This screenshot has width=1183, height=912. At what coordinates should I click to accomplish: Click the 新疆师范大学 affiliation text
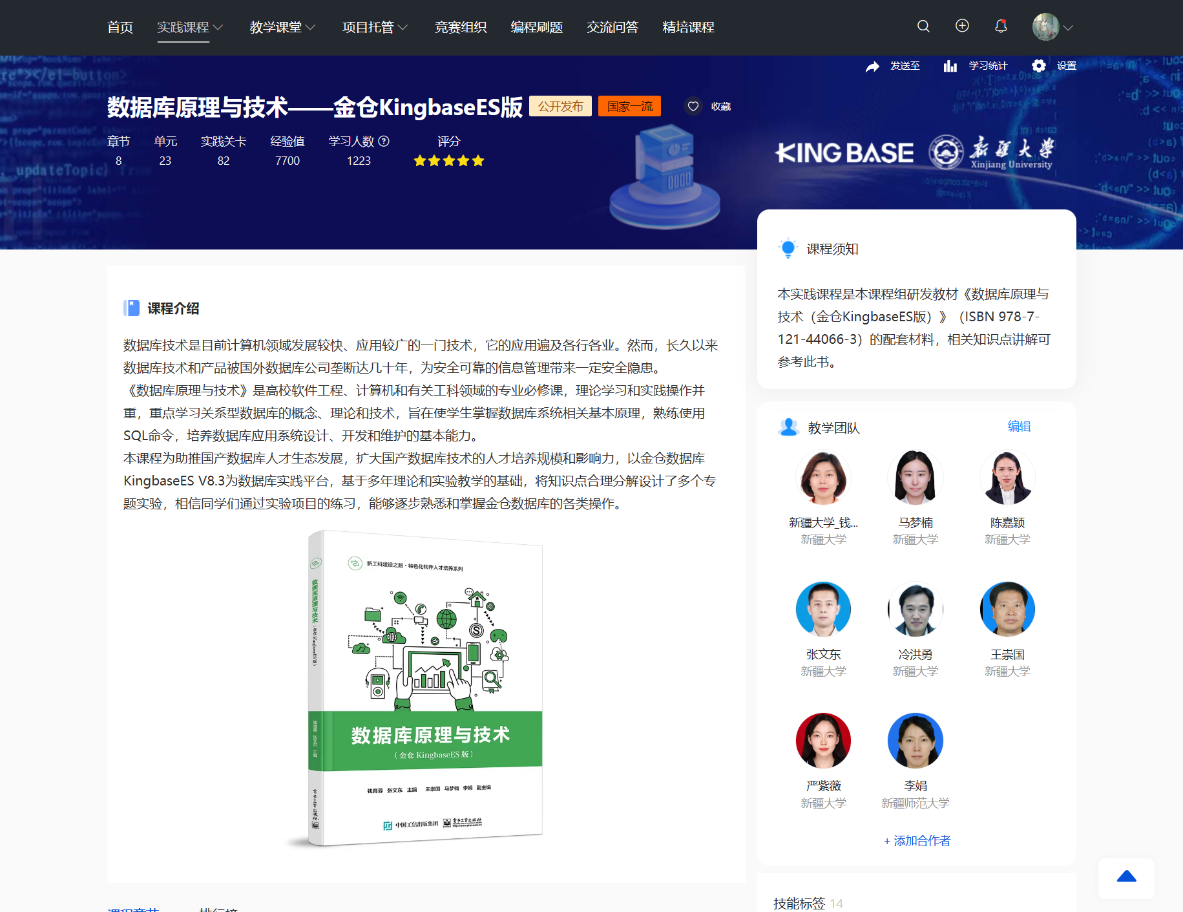point(916,803)
